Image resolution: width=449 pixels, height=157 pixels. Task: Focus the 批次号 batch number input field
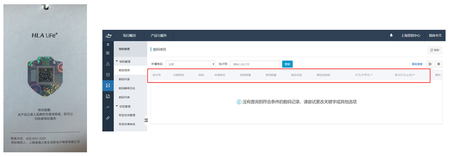coord(255,64)
